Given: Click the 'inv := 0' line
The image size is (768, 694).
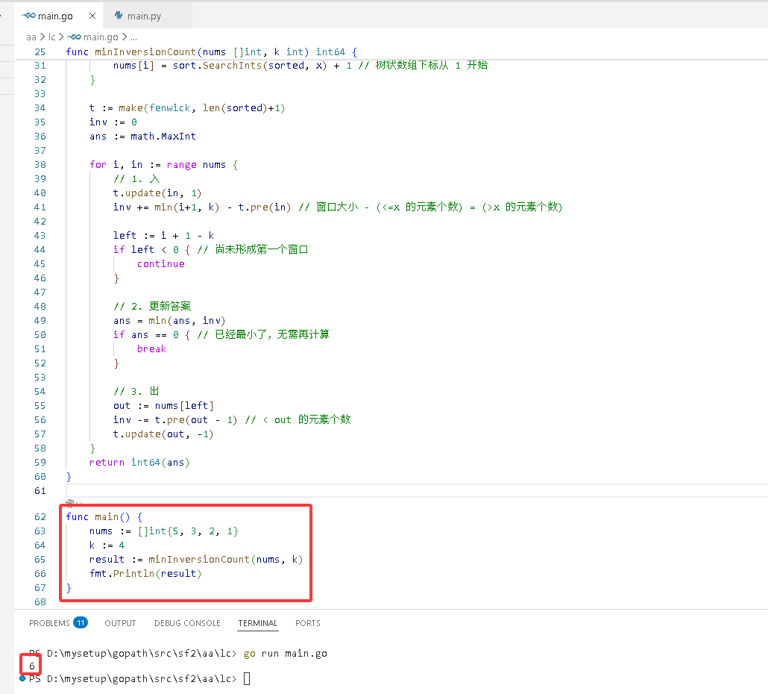Looking at the screenshot, I should tap(113, 122).
